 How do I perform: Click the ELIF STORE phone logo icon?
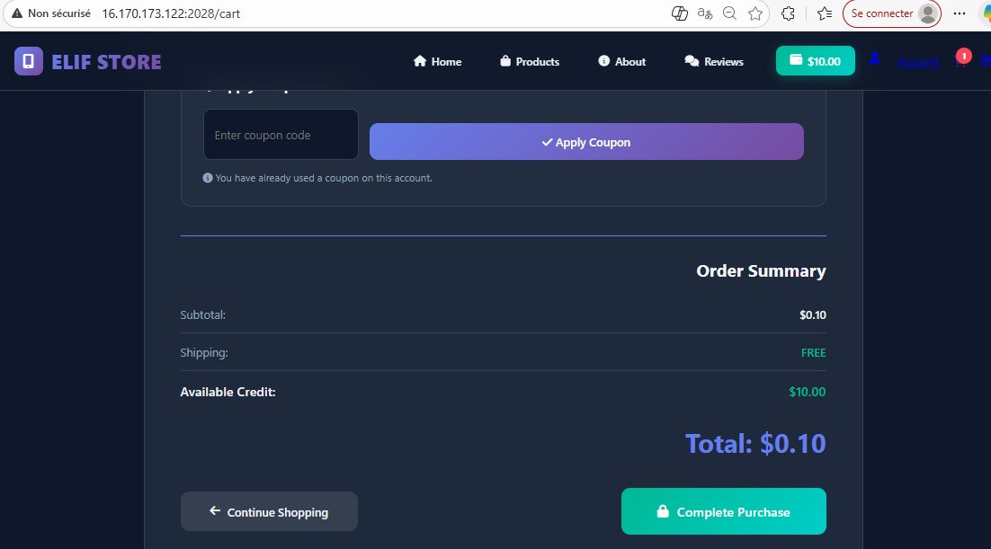(x=29, y=61)
